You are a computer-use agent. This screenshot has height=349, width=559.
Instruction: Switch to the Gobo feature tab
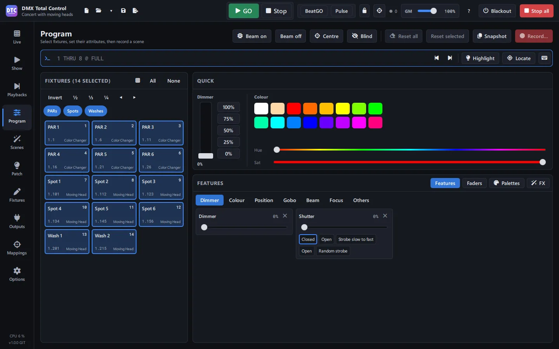click(x=290, y=200)
